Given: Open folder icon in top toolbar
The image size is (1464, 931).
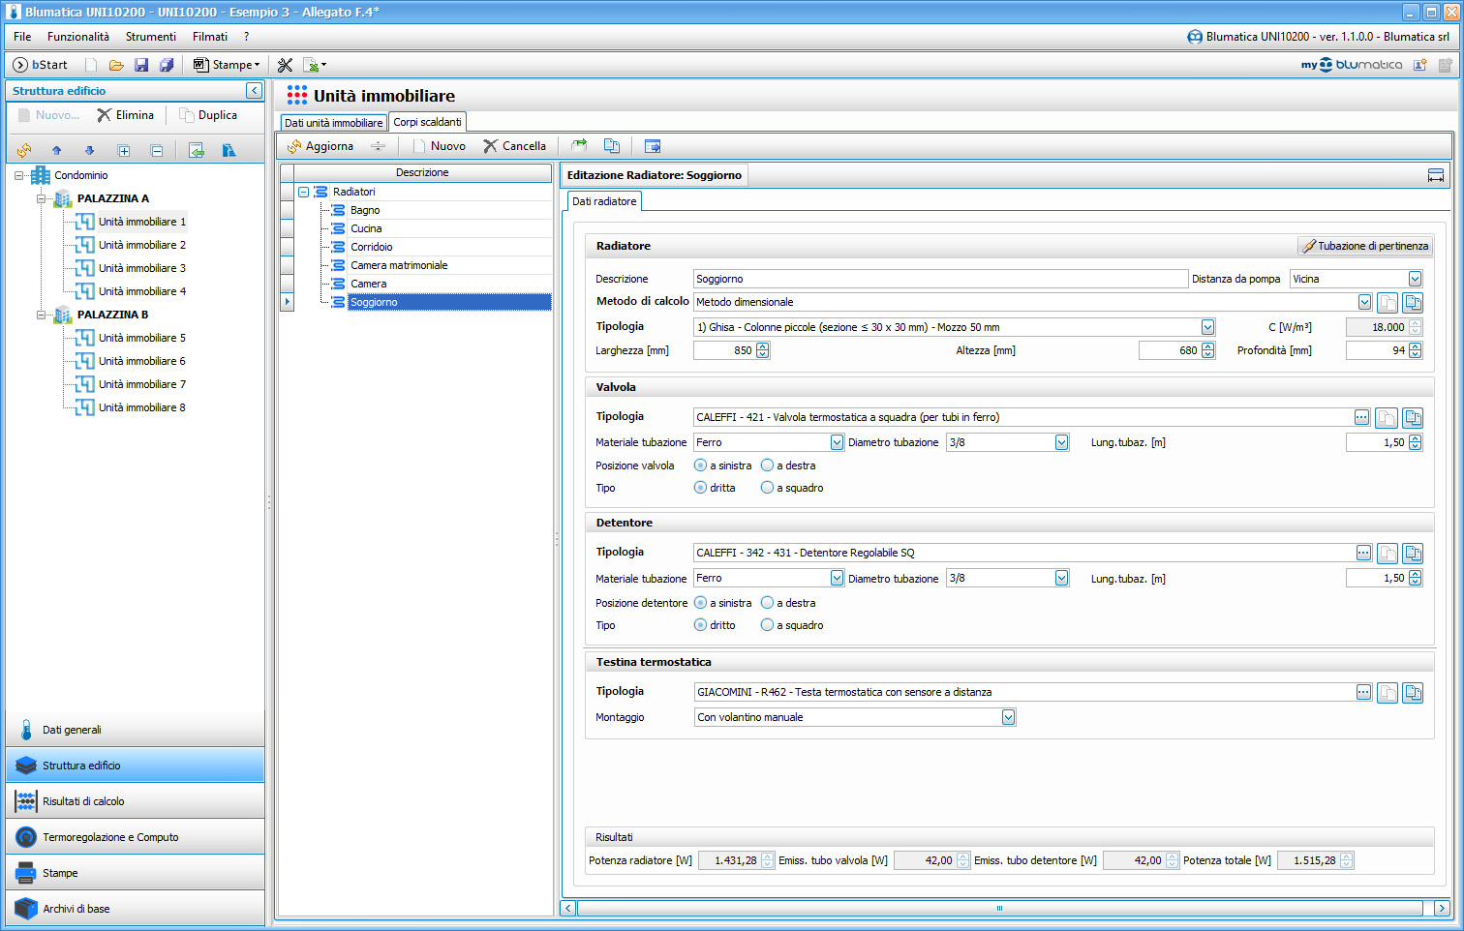Looking at the screenshot, I should [116, 65].
